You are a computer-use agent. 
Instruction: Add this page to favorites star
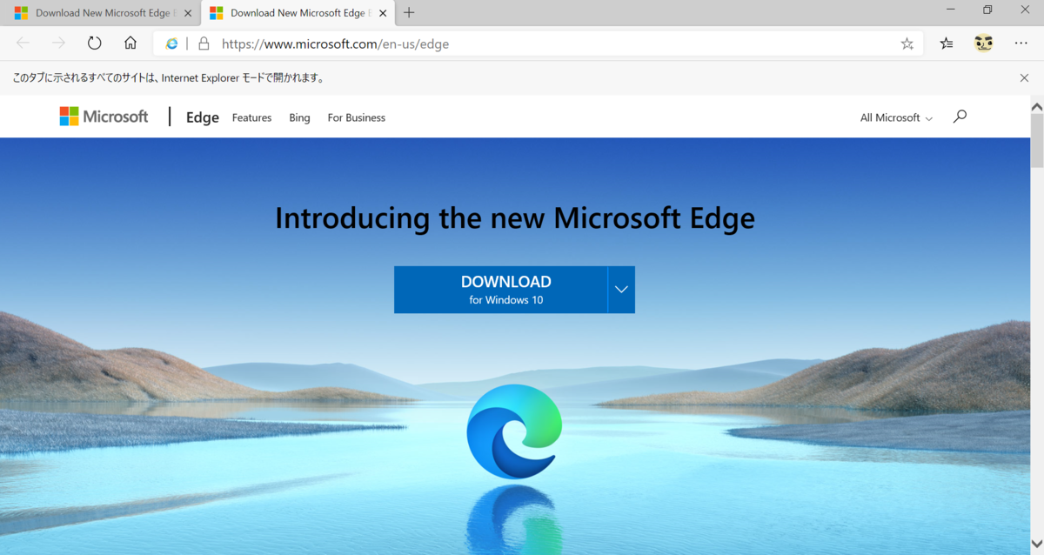907,43
